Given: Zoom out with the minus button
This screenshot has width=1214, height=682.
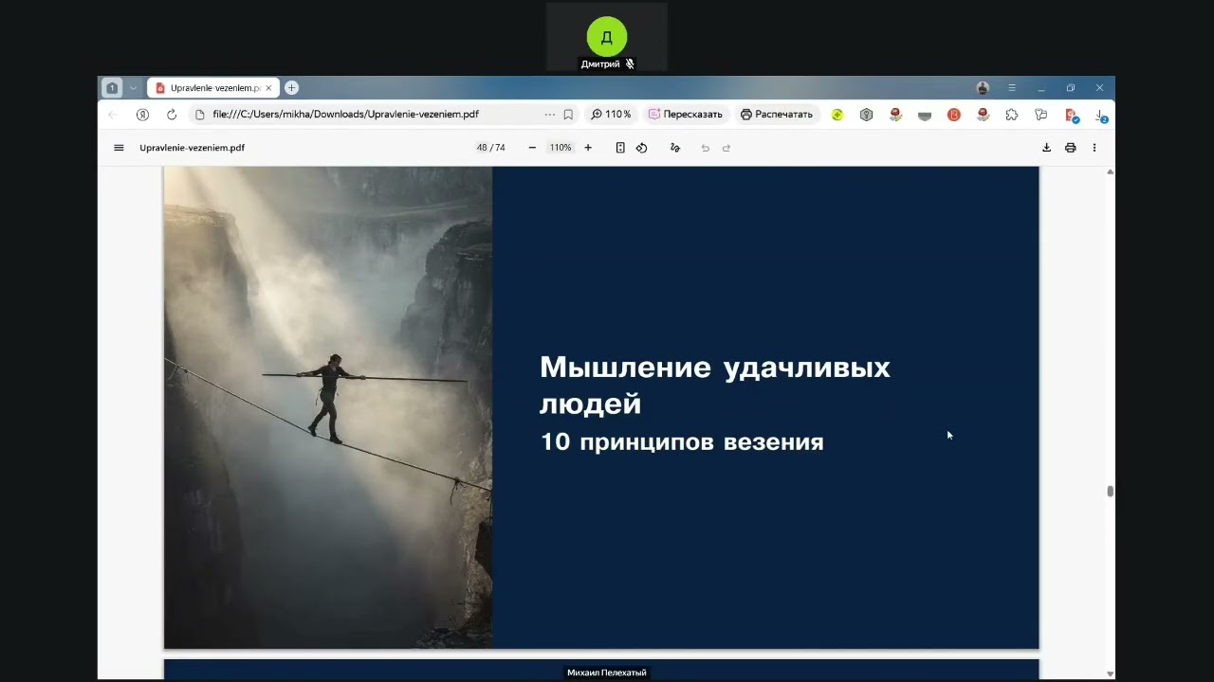Looking at the screenshot, I should coord(532,148).
